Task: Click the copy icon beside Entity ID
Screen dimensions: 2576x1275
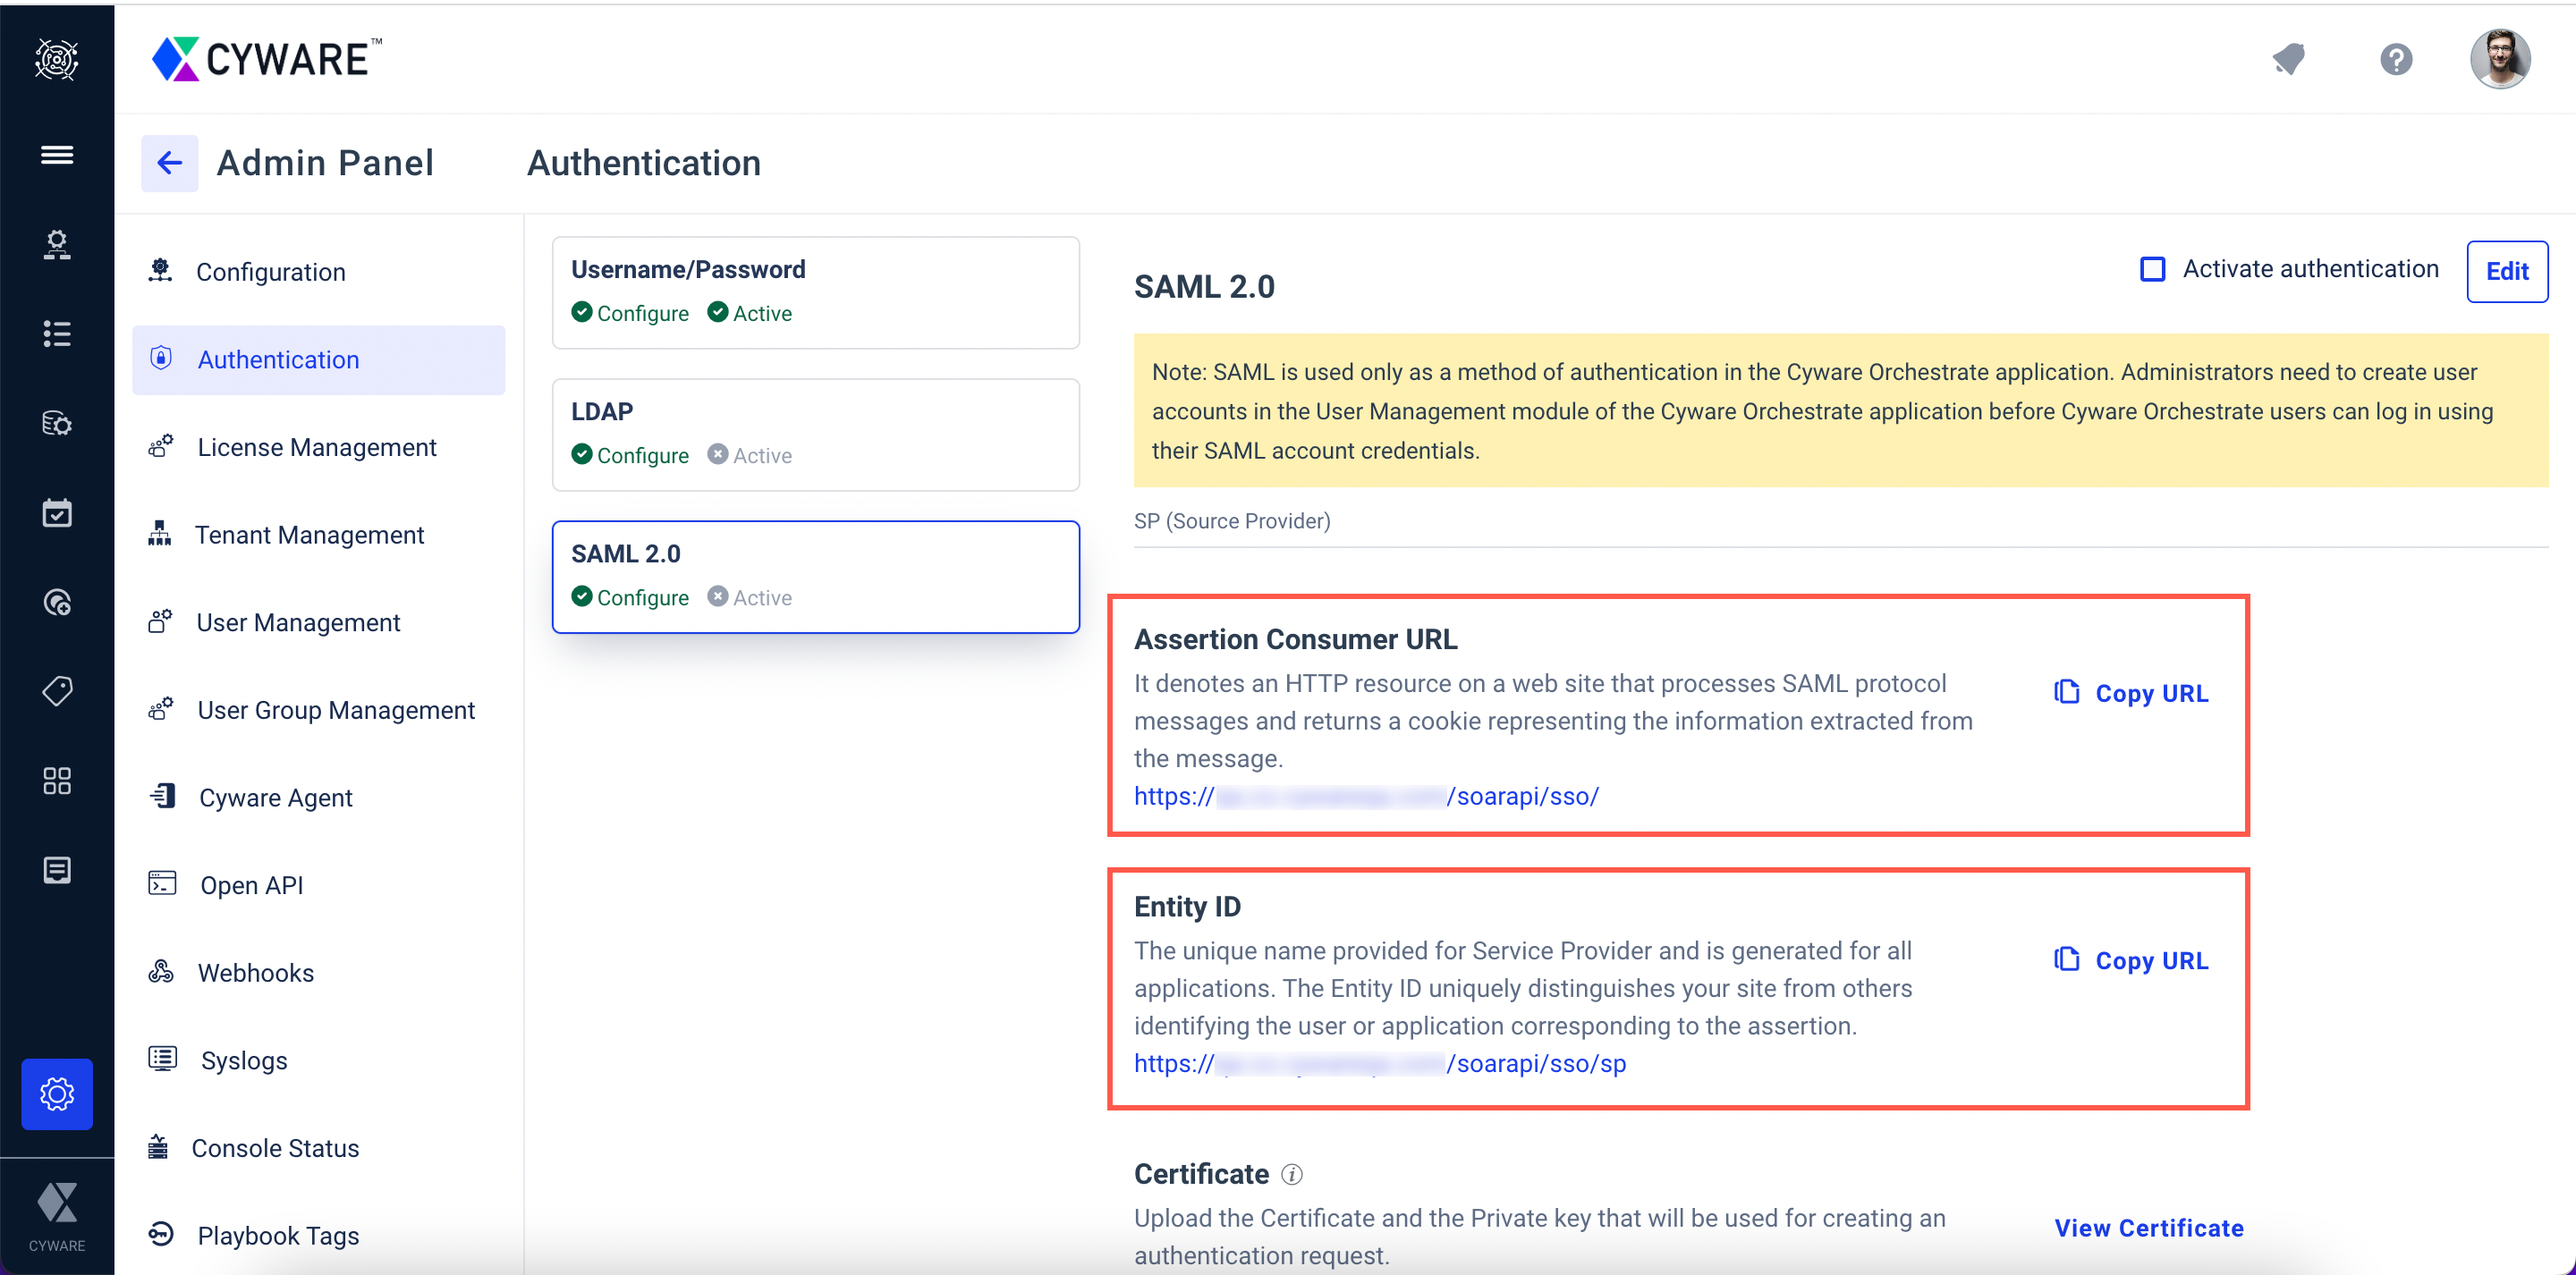Action: click(2067, 960)
